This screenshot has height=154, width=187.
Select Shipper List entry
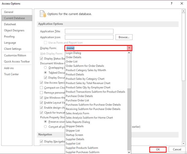click(96, 131)
